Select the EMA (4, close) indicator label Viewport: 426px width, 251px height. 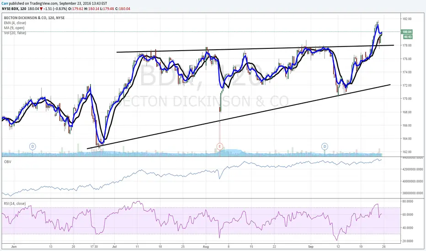[x=15, y=23]
